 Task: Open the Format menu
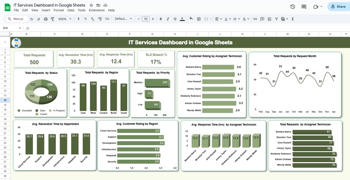59,10
